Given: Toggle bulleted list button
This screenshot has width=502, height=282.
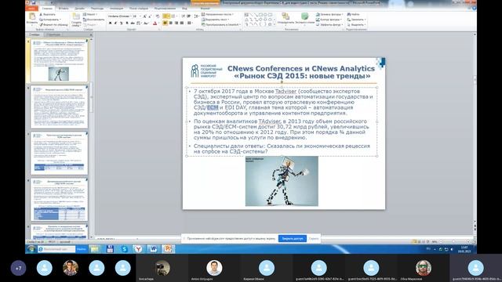Looking at the screenshot, I should [166, 16].
